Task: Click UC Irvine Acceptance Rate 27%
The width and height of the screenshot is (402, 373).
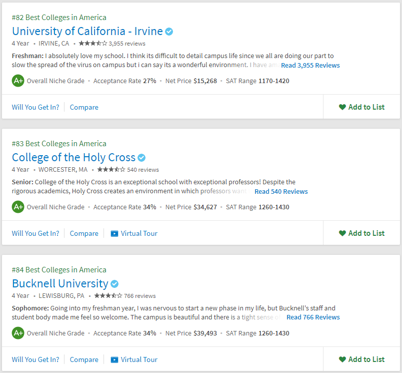Action: 124,81
